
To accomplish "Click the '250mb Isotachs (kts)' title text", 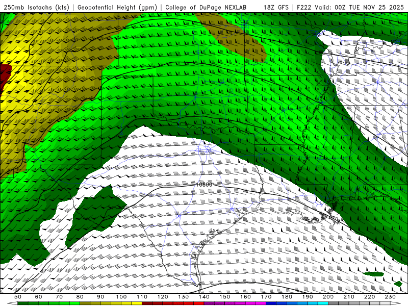I will 37,7.
